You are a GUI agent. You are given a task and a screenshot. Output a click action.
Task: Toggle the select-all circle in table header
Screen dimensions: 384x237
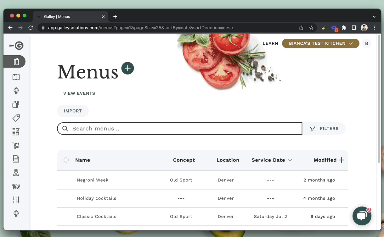pos(66,160)
